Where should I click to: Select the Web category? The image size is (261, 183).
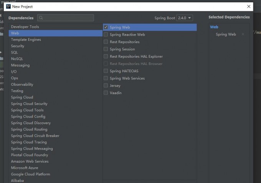pos(56,33)
